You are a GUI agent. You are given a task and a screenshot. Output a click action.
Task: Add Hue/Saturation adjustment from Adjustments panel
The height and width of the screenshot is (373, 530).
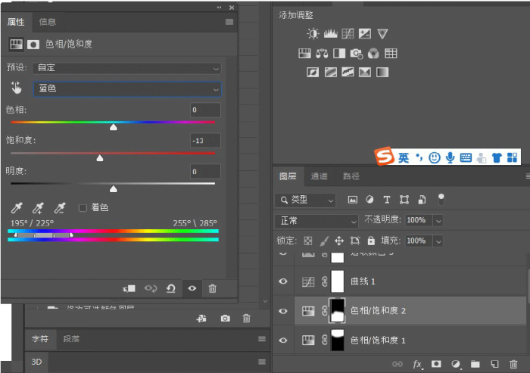point(304,54)
